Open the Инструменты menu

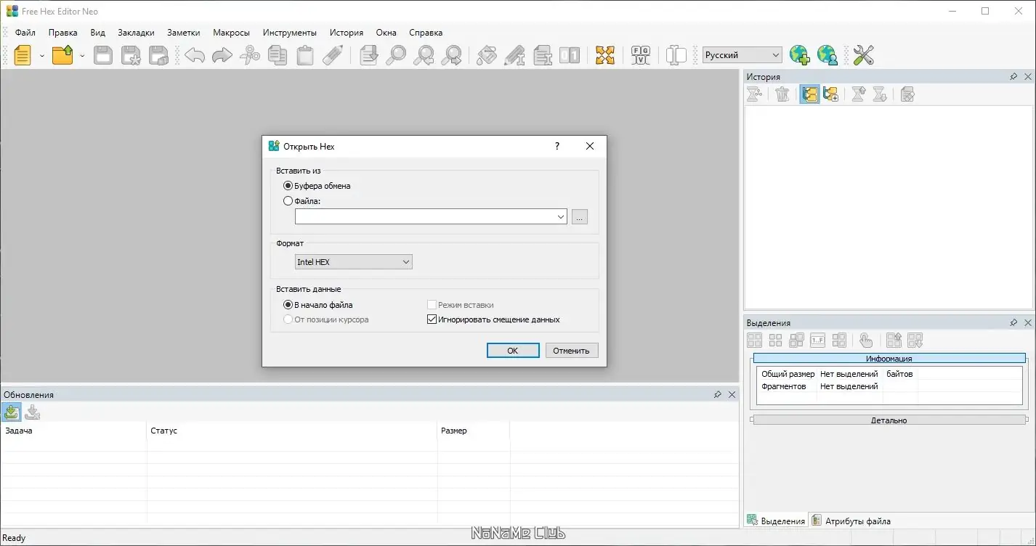[290, 33]
